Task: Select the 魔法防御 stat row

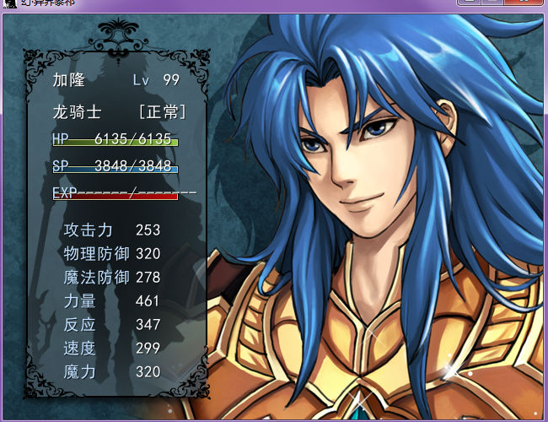Action: point(112,278)
